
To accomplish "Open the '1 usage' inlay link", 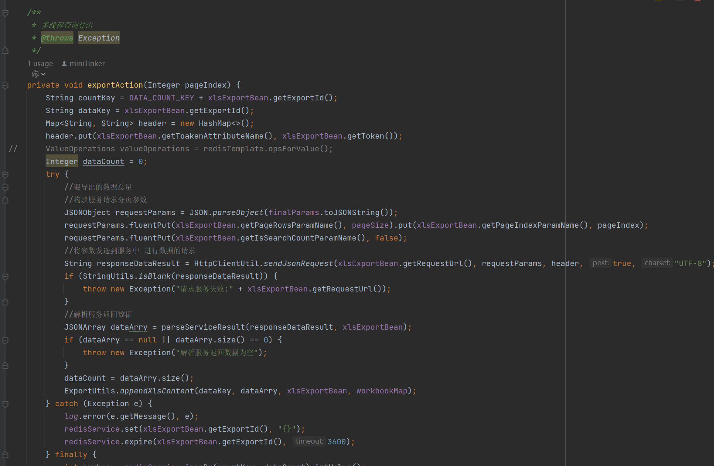I will [x=40, y=64].
